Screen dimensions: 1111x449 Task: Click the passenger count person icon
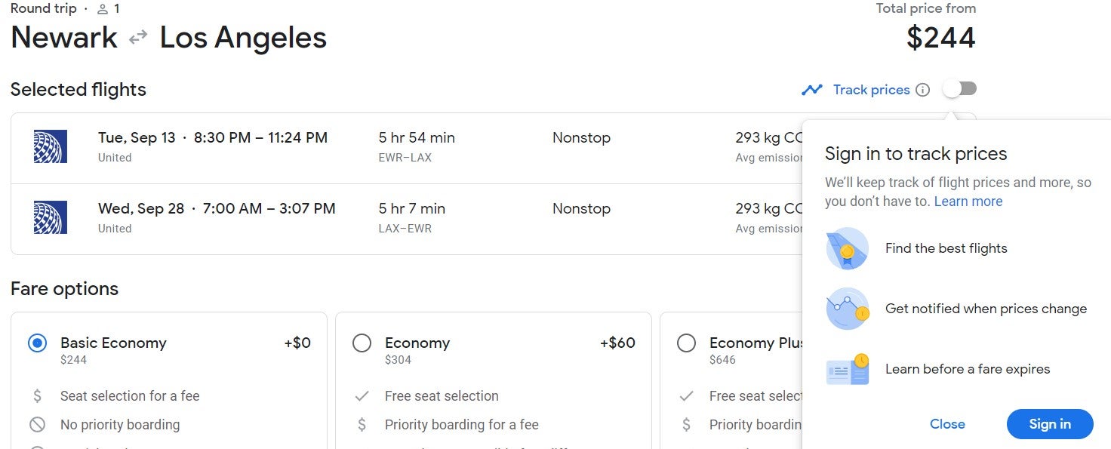coord(103,9)
